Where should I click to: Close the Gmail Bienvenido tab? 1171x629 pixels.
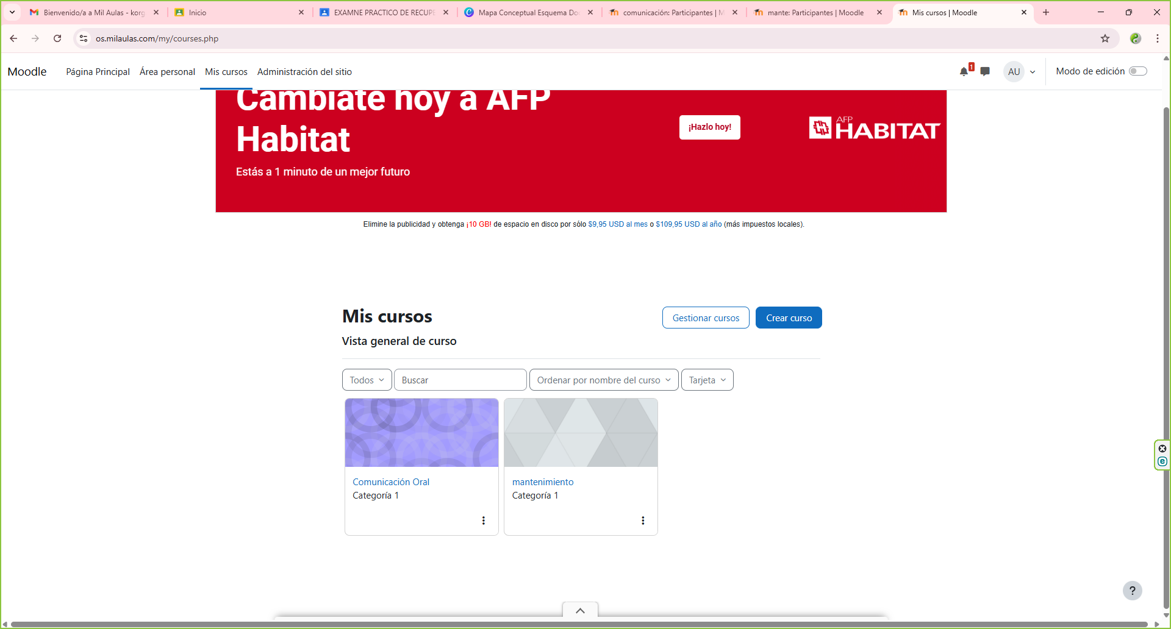coord(156,12)
